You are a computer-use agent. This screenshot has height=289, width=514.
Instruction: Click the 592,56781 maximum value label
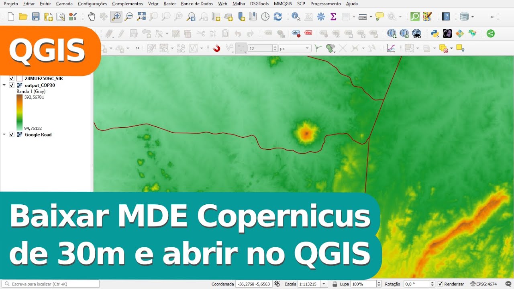34,97
